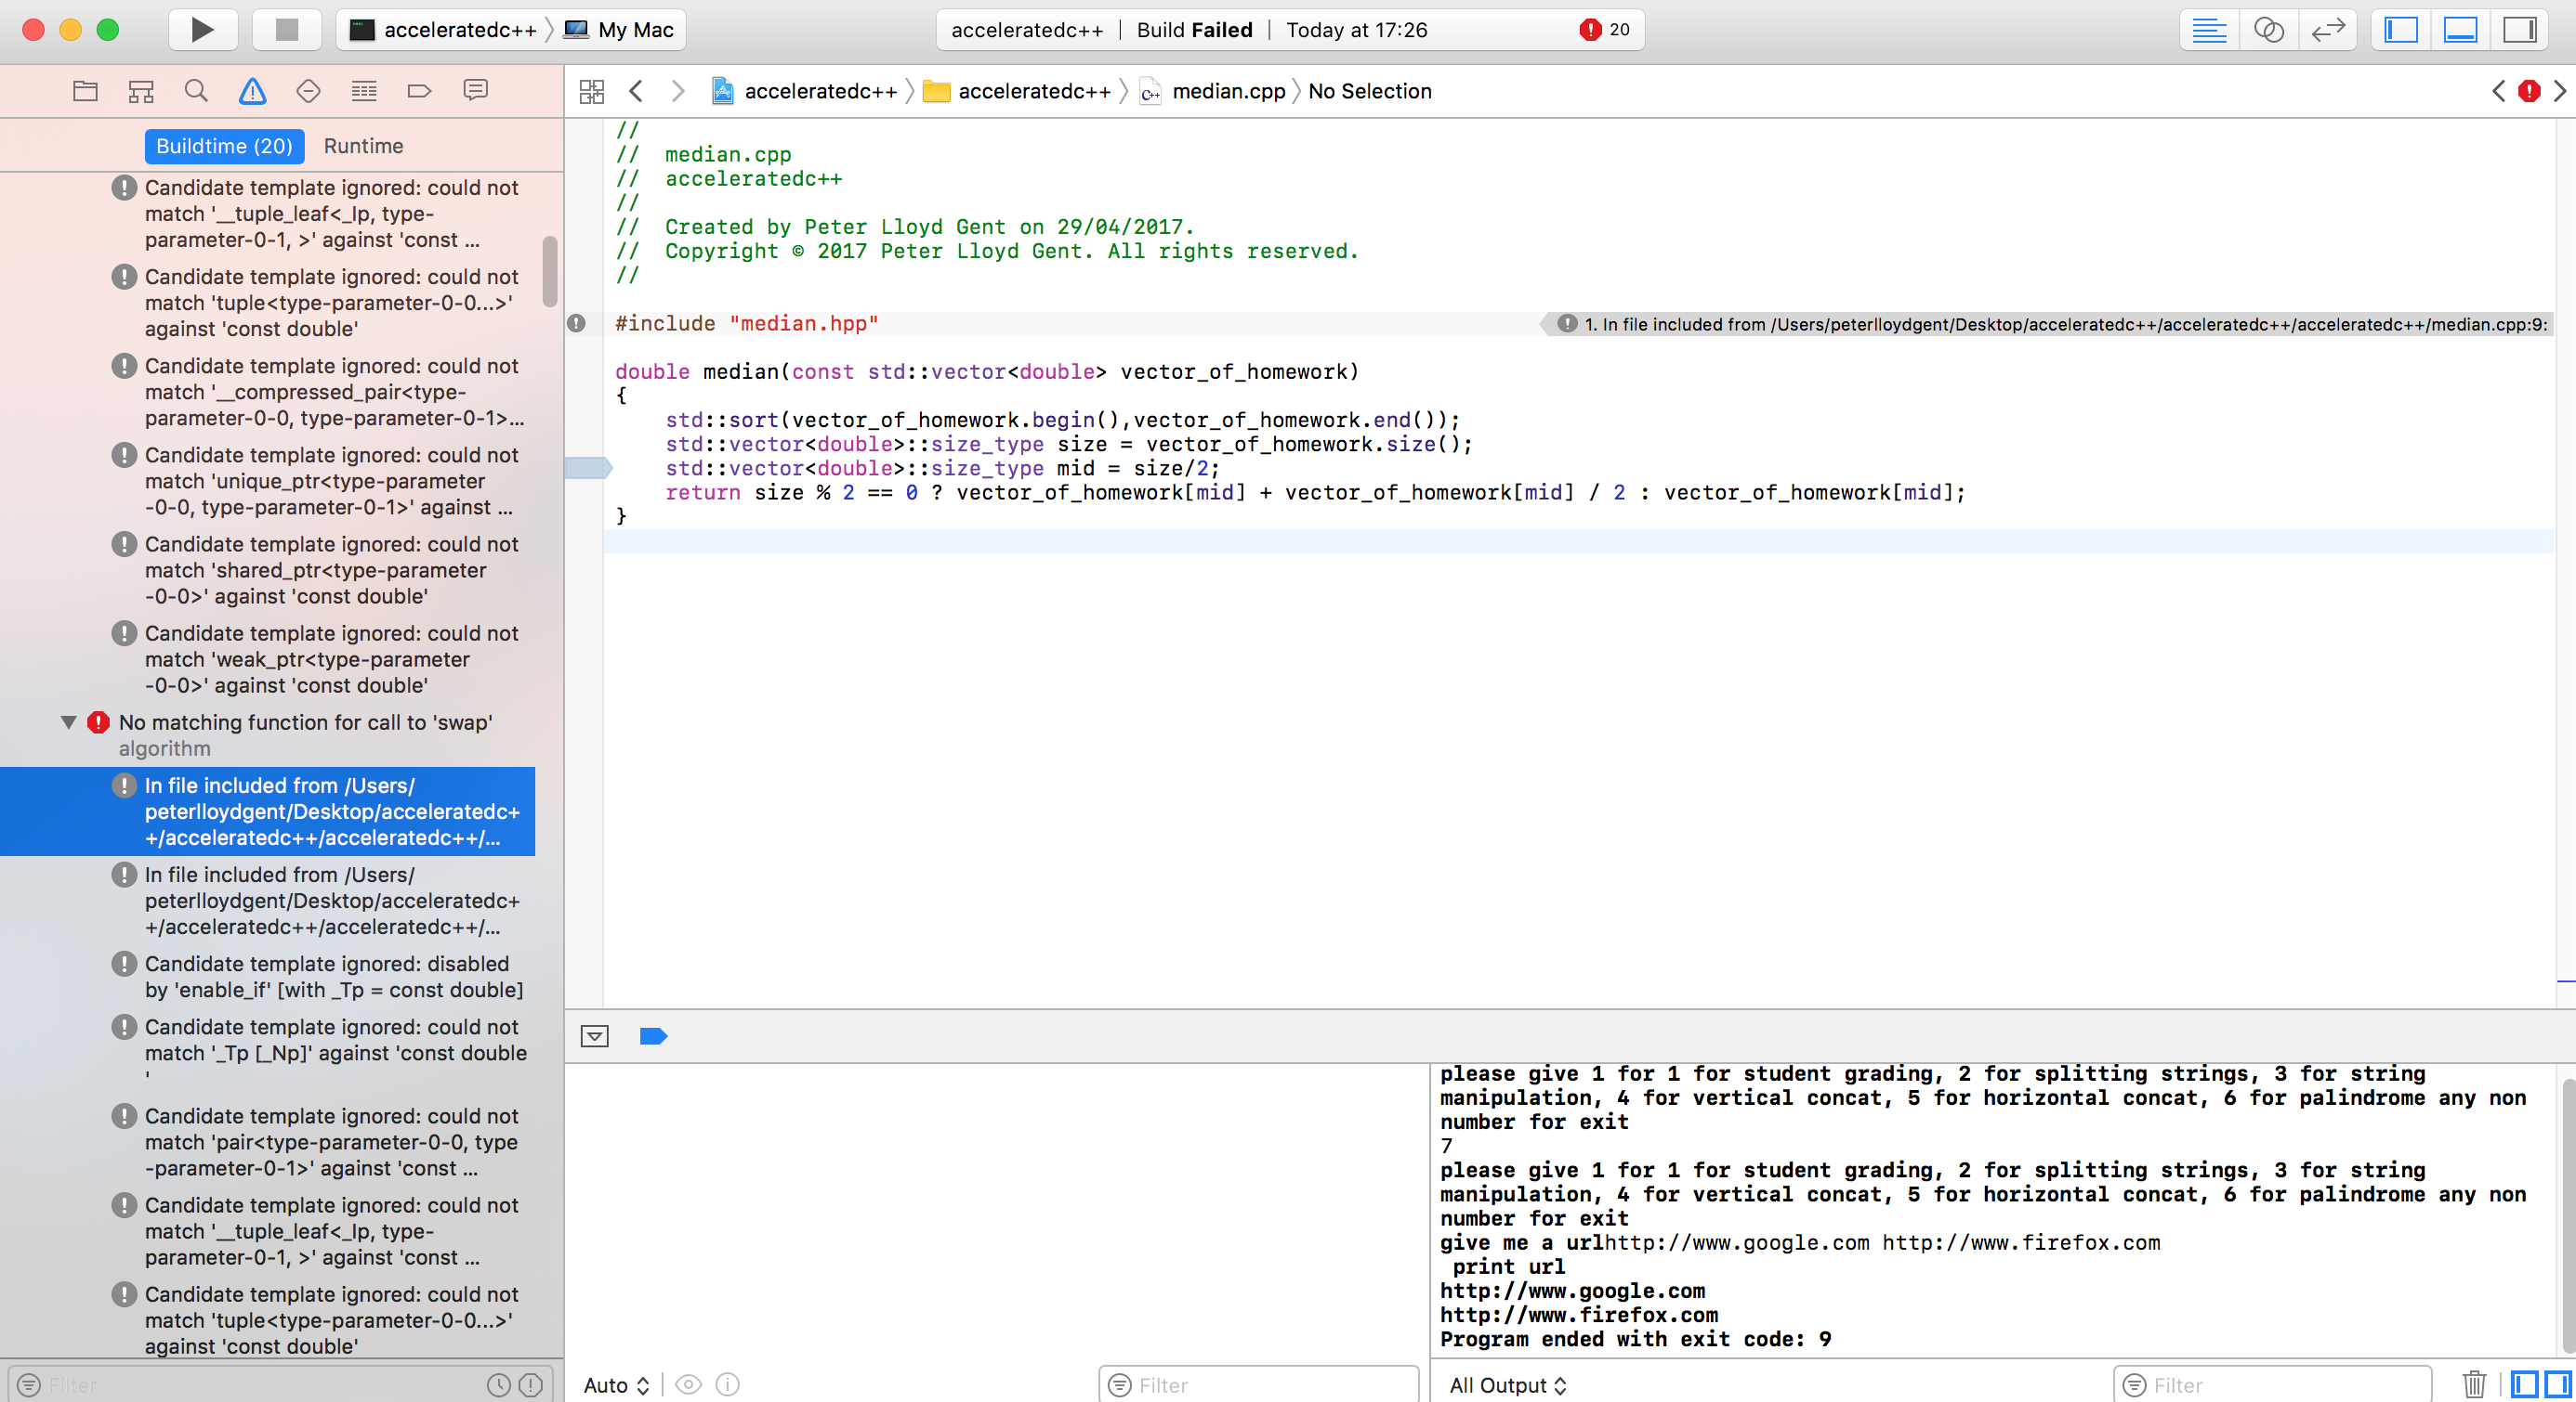Open the Symbol navigator

(141, 91)
